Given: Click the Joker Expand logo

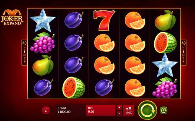Looking at the screenshot, I should tap(12, 17).
